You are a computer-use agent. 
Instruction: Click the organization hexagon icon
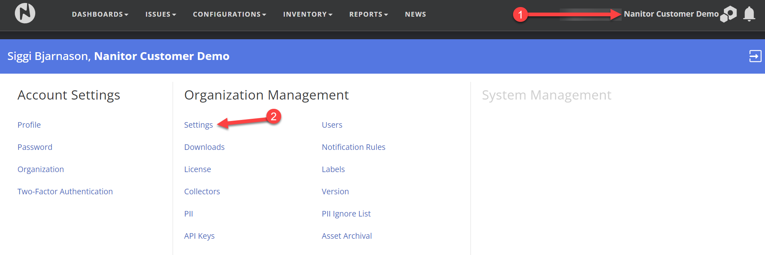point(728,14)
